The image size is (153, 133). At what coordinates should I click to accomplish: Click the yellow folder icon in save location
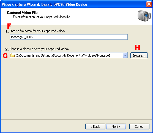13,55
